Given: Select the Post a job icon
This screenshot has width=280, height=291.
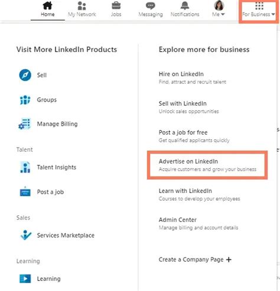Looking at the screenshot, I should [25, 192].
